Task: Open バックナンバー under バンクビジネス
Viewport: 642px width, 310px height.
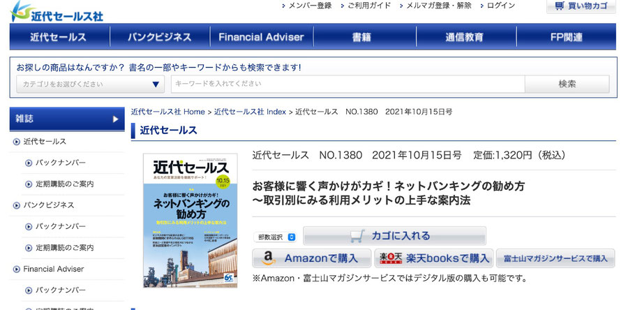Action: pos(61,226)
